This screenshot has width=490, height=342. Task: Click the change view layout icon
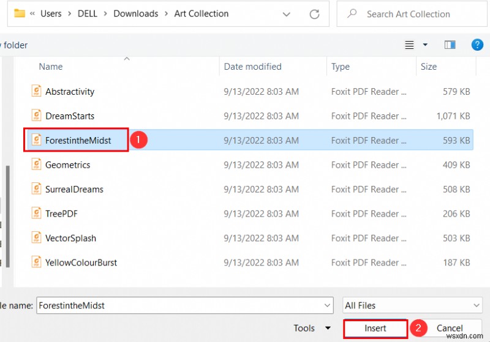(x=410, y=45)
